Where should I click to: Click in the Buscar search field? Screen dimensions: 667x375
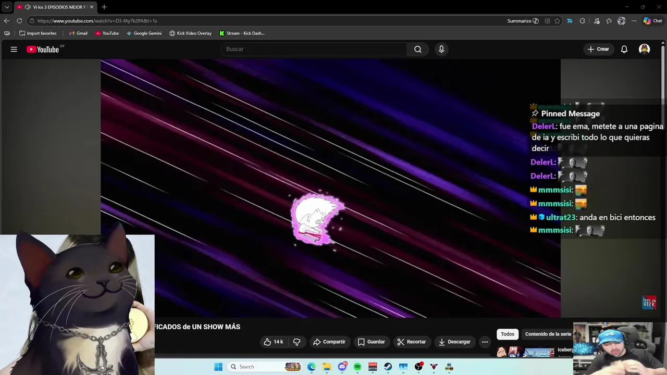tap(314, 49)
